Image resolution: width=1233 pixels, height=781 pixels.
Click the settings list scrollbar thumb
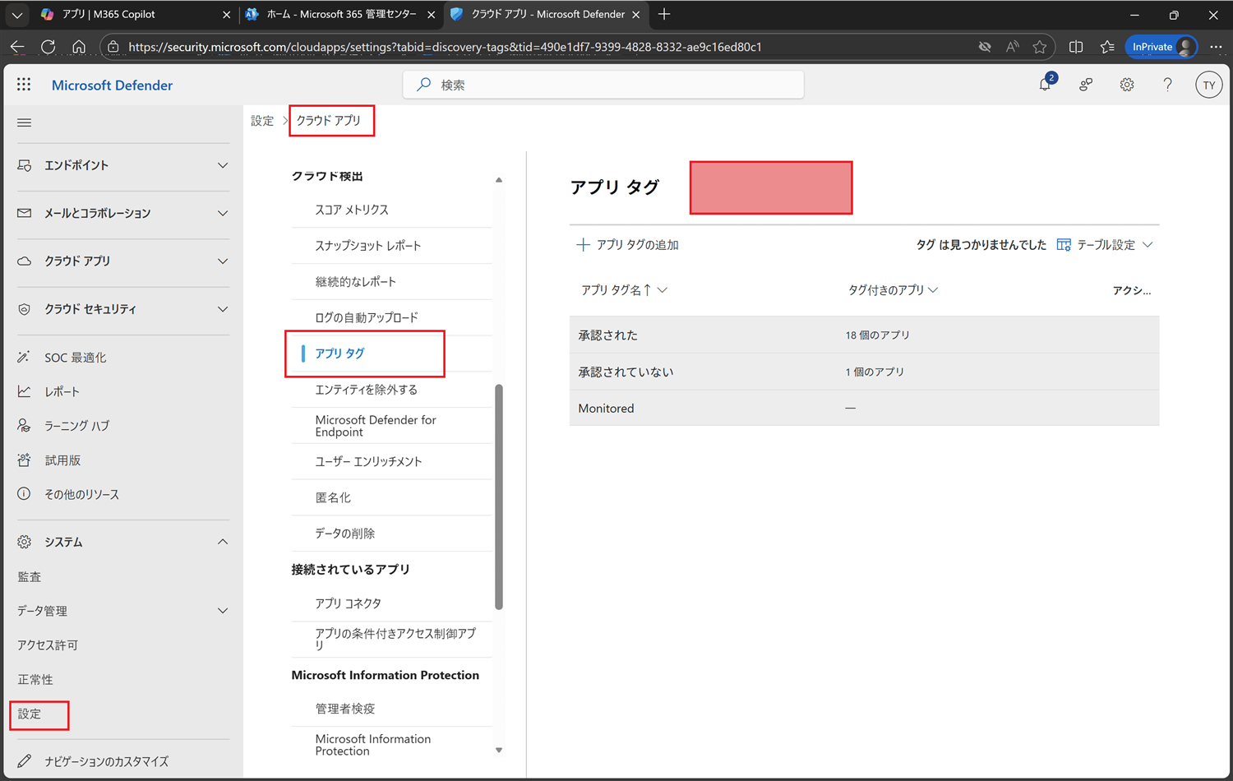pyautogui.click(x=499, y=497)
